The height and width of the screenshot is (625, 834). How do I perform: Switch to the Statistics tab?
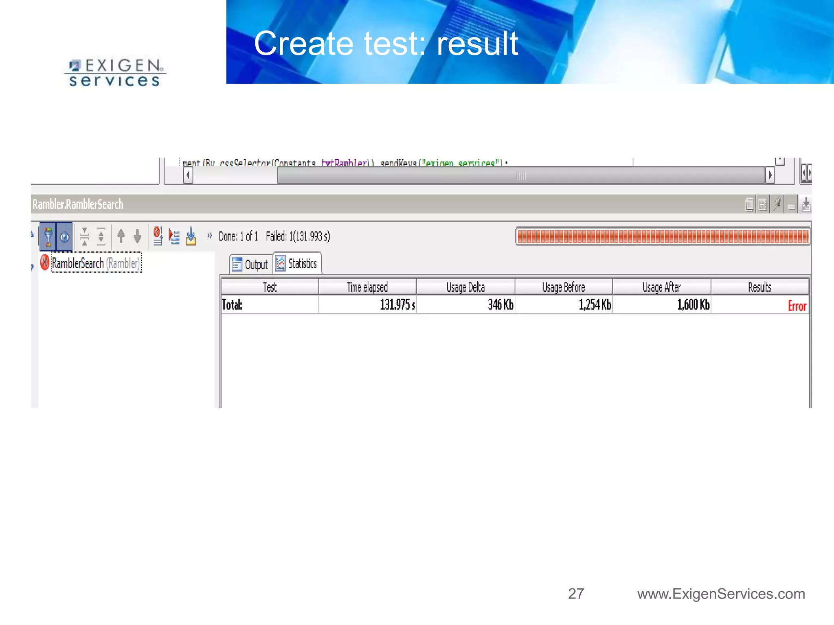[x=297, y=264]
